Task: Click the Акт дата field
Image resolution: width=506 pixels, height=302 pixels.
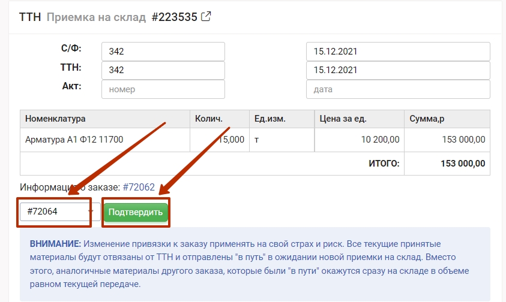Action: pos(398,89)
